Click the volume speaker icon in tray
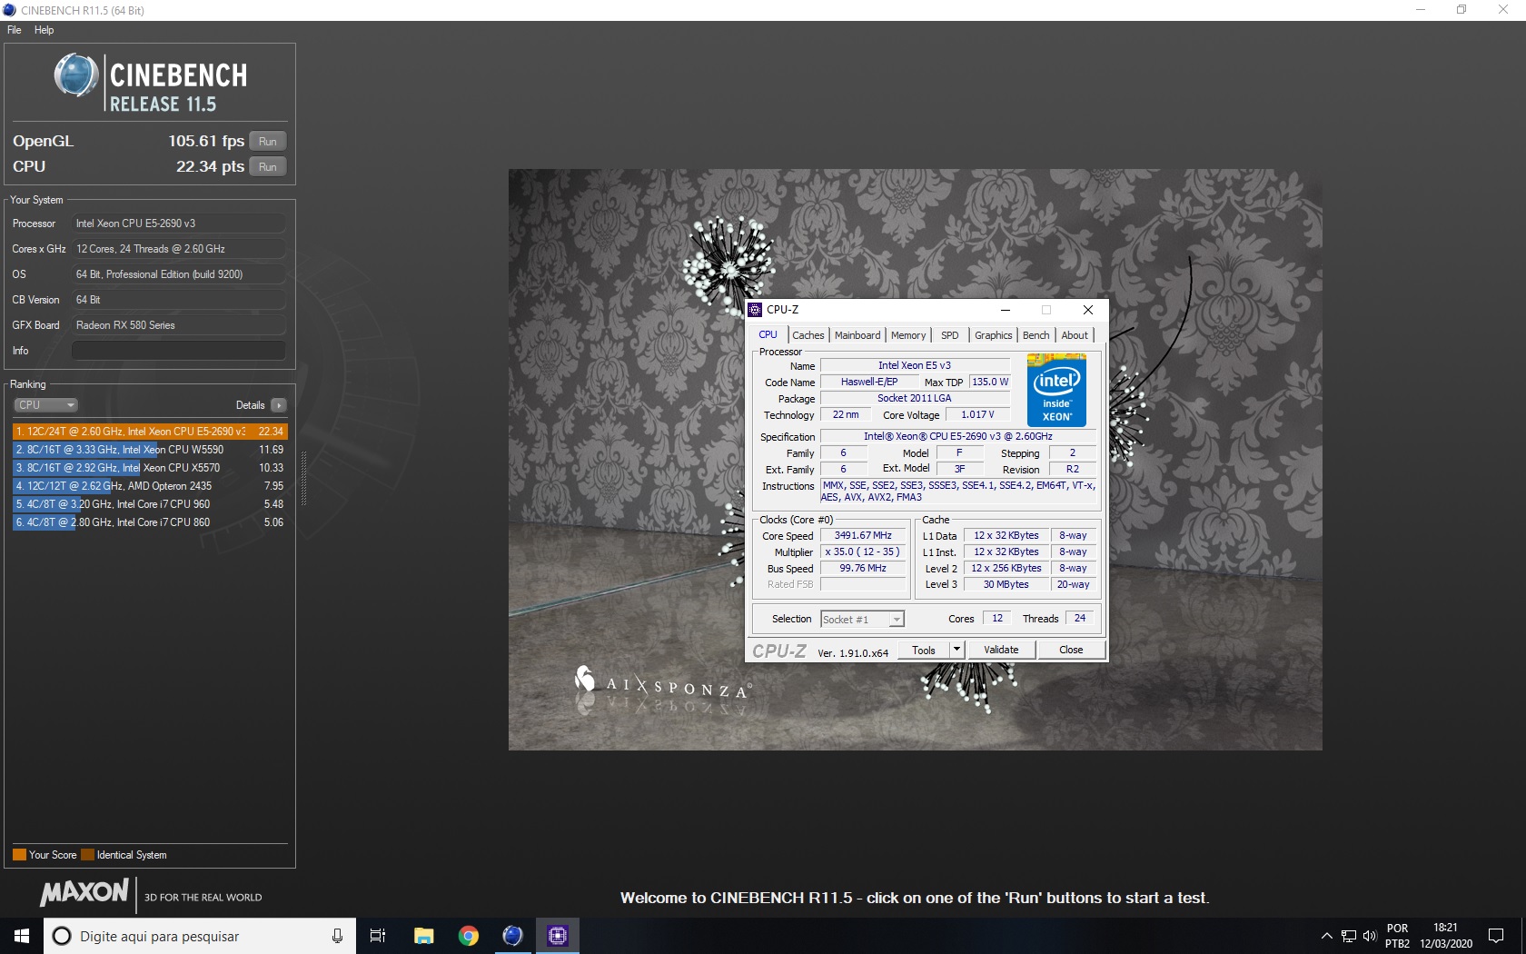 point(1370,936)
